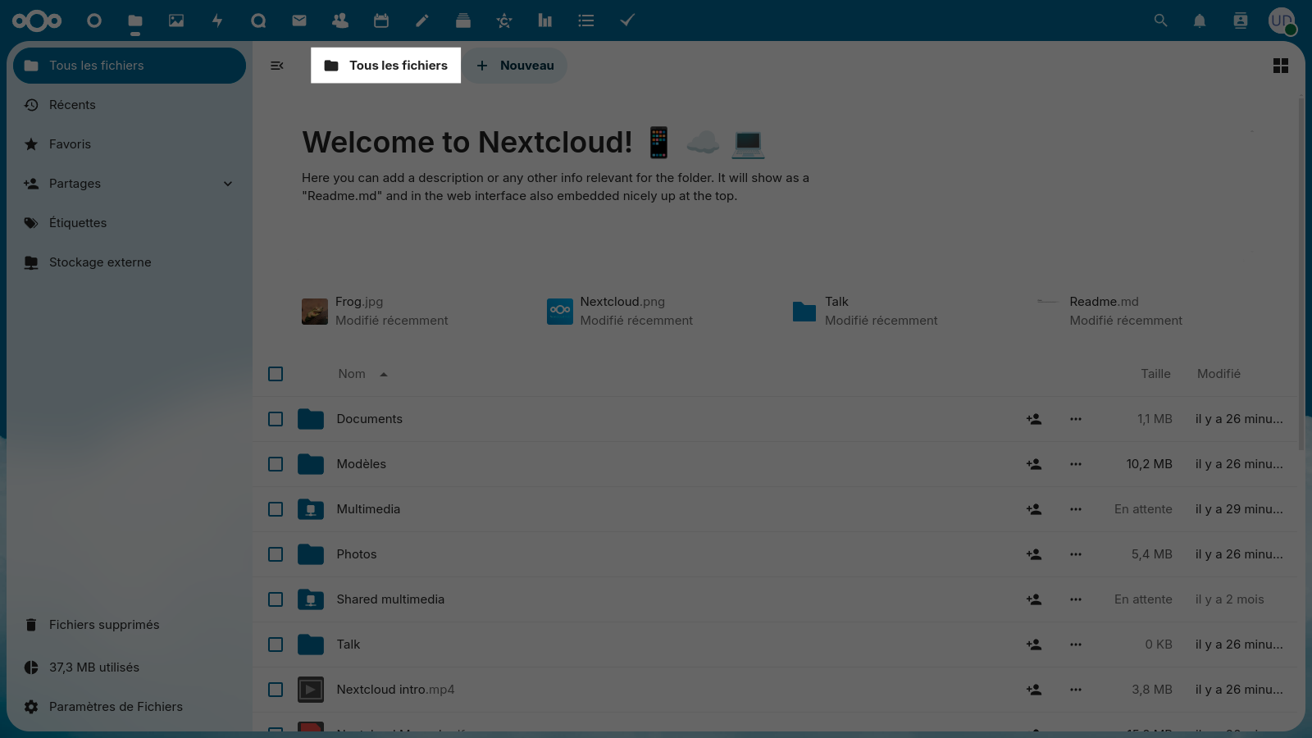This screenshot has height=738, width=1312.
Task: Open the user avatar menu
Action: point(1282,20)
